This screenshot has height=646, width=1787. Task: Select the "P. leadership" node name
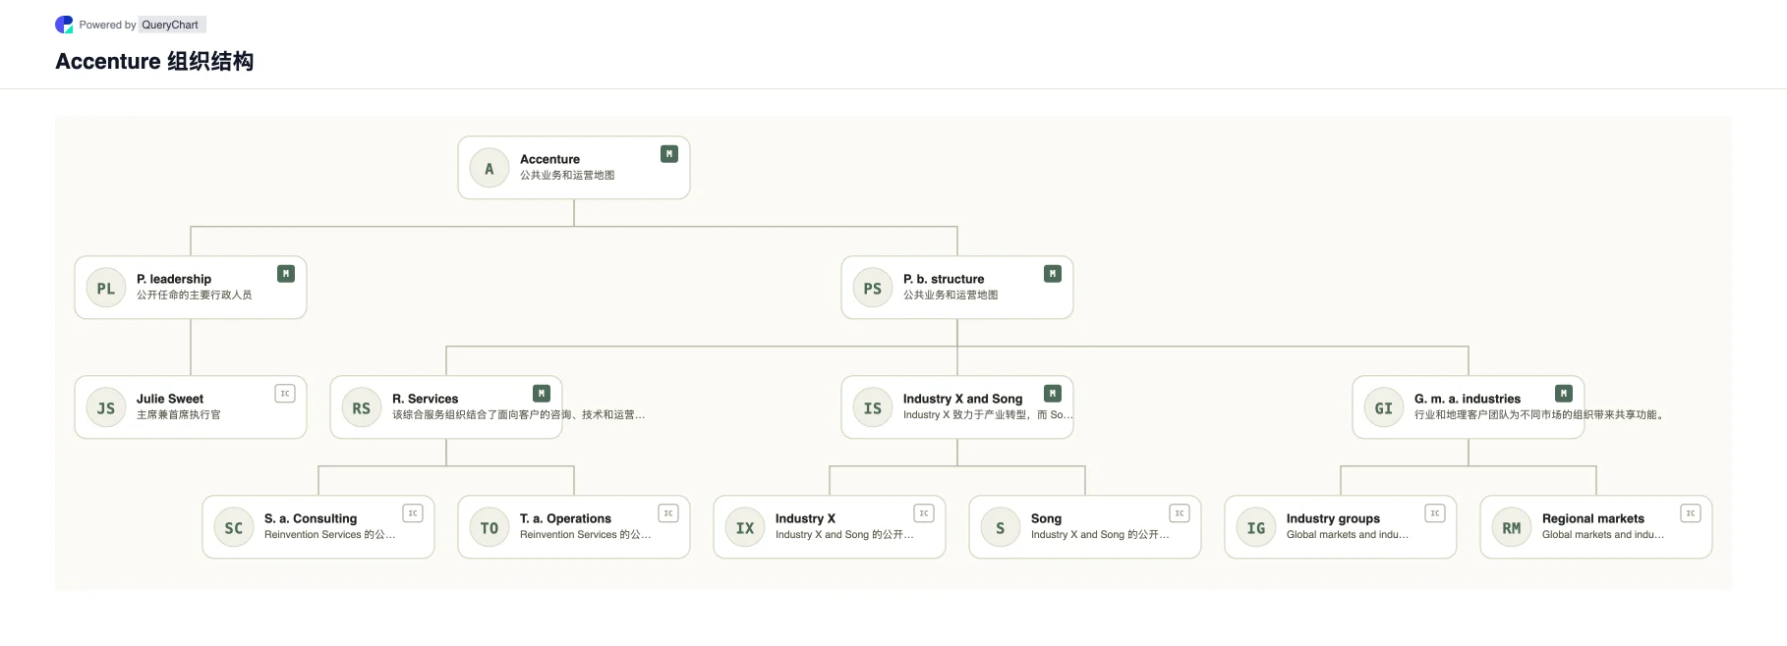pos(174,279)
